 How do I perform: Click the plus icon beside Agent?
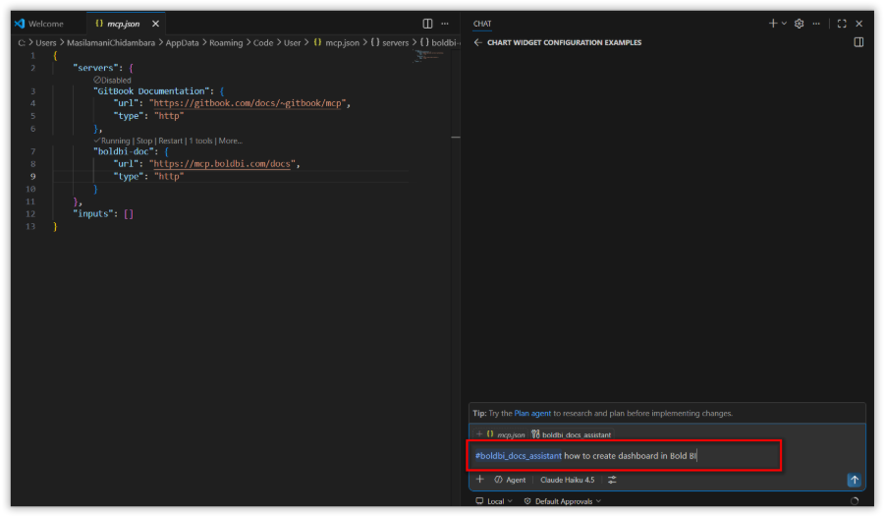479,480
